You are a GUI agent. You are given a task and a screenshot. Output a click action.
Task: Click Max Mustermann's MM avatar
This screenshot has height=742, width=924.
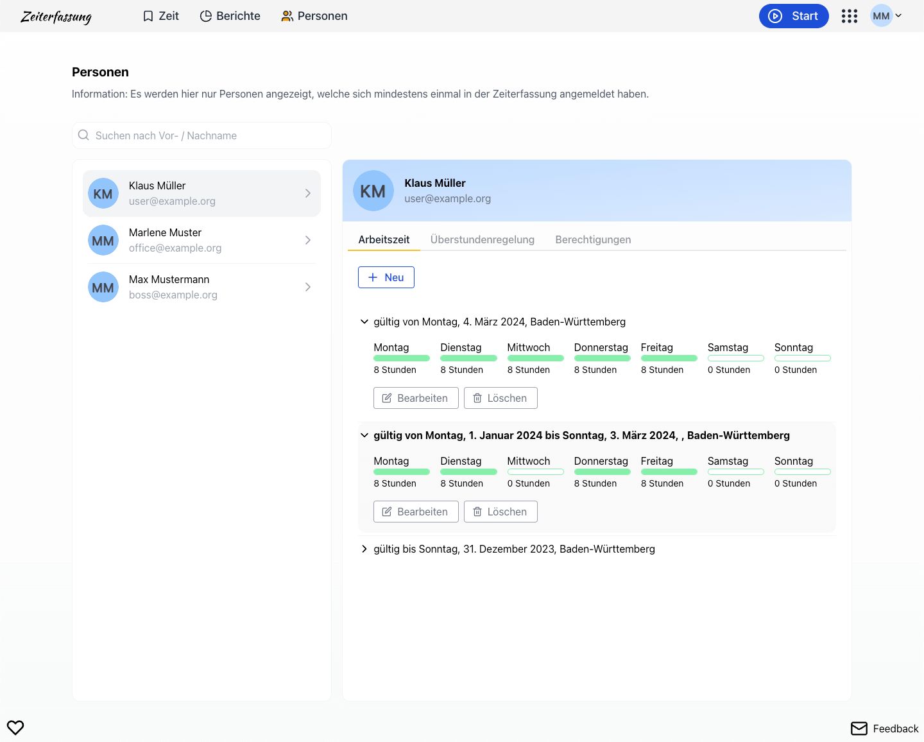point(103,288)
